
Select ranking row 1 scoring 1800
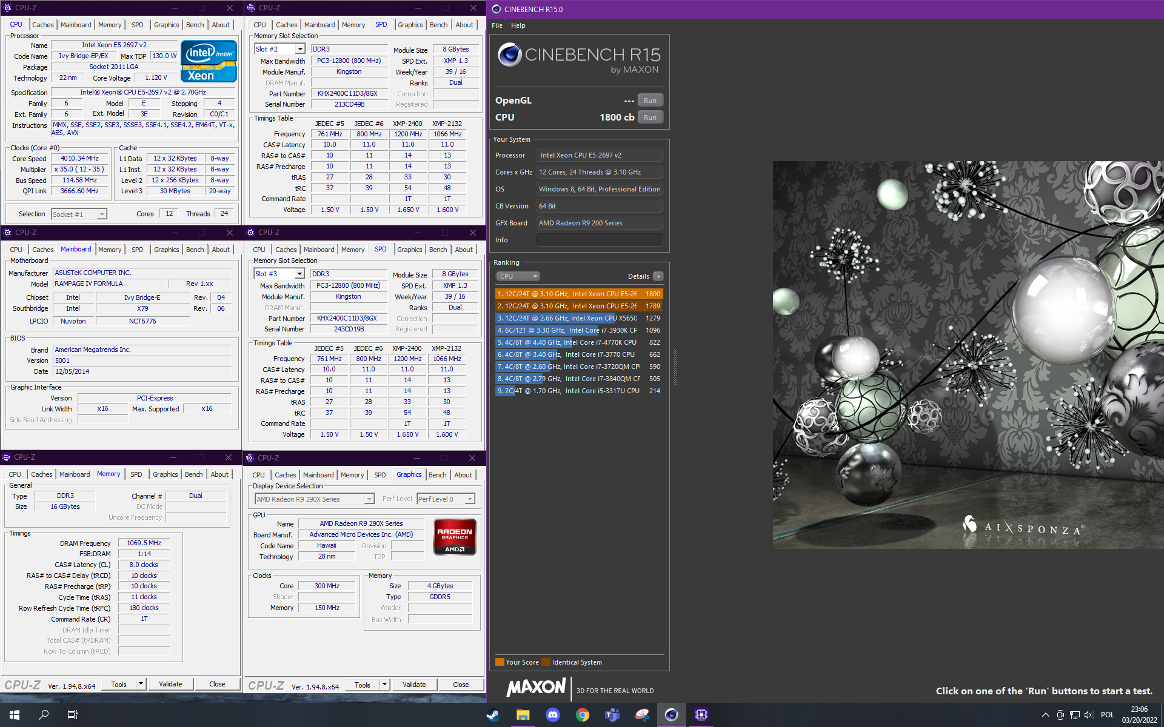click(579, 294)
